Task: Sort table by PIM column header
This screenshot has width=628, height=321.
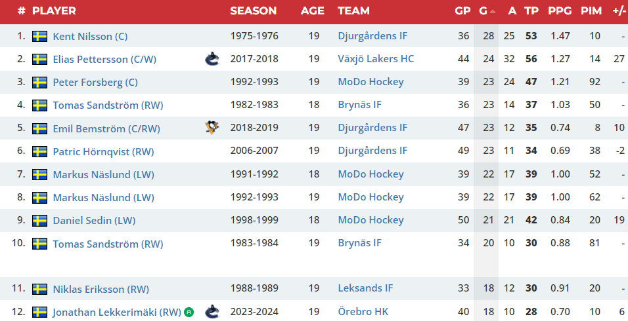Action: click(591, 11)
